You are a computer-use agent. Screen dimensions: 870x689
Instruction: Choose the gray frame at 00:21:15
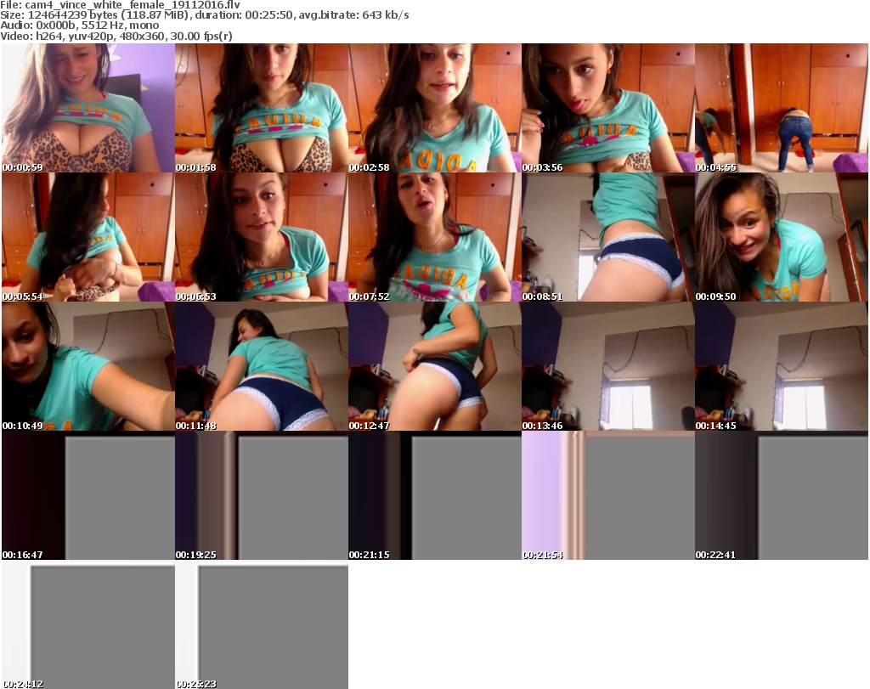435,495
